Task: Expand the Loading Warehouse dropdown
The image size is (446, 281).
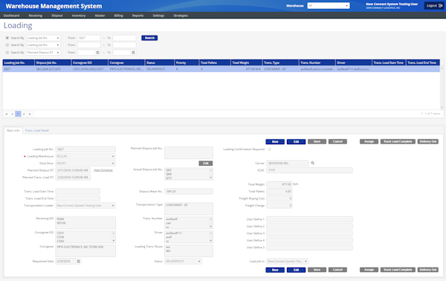Action: click(85, 156)
